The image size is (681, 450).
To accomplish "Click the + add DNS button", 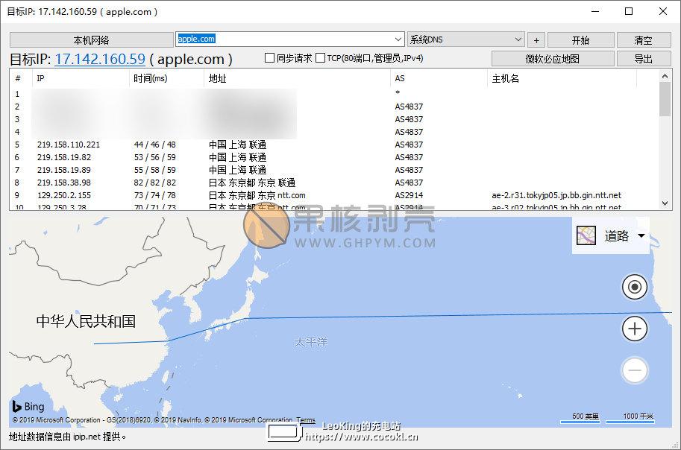I will (x=536, y=40).
